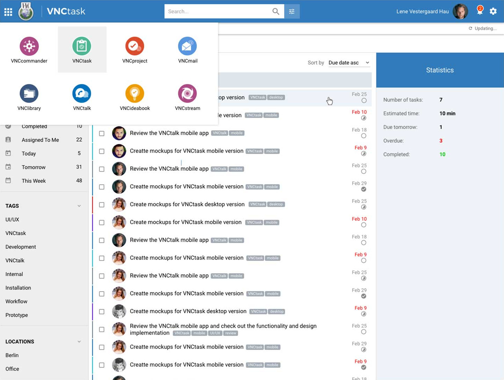Open the settings gear in header

[493, 11]
